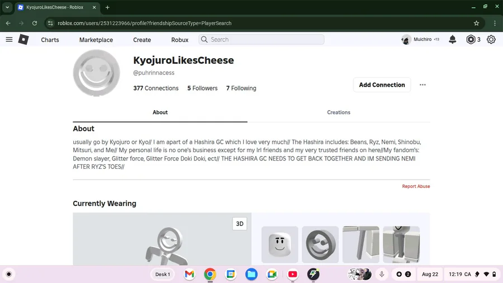Click the browser address bar URL
This screenshot has width=503, height=283.
[144, 23]
